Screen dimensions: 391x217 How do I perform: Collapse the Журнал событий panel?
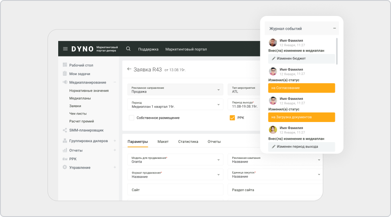click(x=334, y=29)
